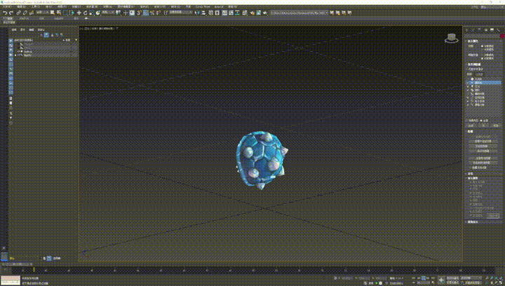505x286 pixels.
Task: Open the MAXScript mini listener box
Action: [x=11, y=280]
